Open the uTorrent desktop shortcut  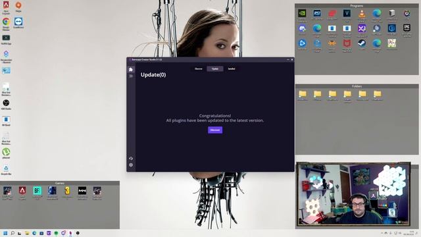click(x=6, y=153)
